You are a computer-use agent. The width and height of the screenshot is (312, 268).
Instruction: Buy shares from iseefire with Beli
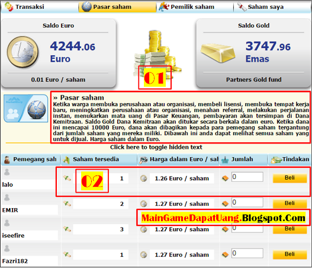[x=290, y=229]
